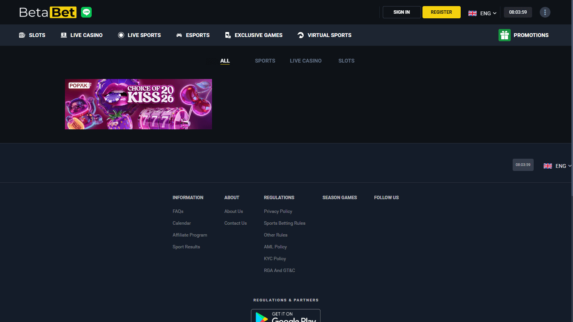Viewport: 573px width, 322px height.
Task: Switch to the SPORTS filter tab
Action: click(265, 61)
